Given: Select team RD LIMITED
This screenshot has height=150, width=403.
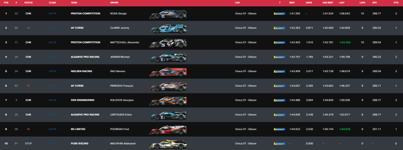Looking at the screenshot, I should pos(78,129).
